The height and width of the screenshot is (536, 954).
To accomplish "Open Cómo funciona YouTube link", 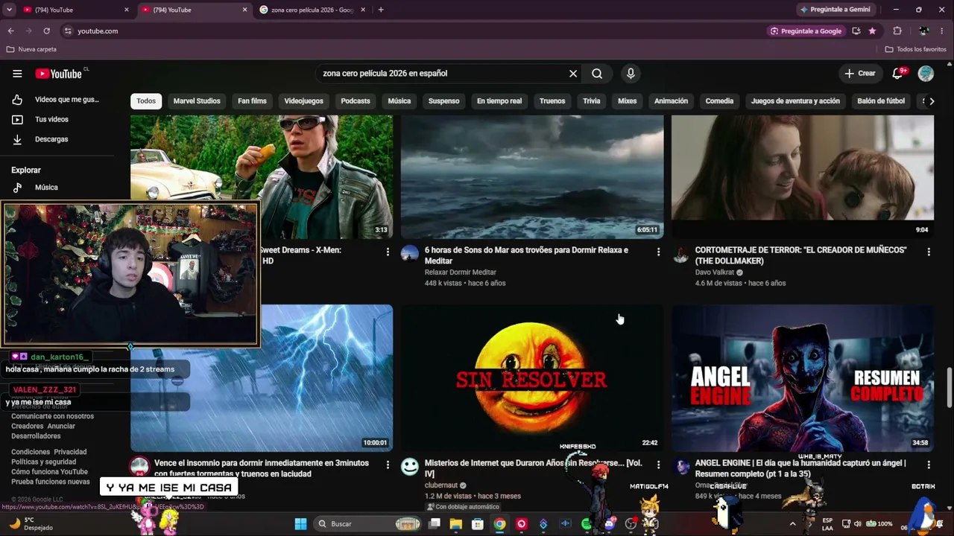I will click(x=49, y=472).
